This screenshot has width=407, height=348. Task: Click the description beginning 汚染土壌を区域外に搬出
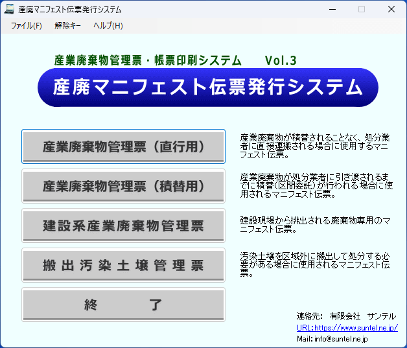(x=315, y=264)
